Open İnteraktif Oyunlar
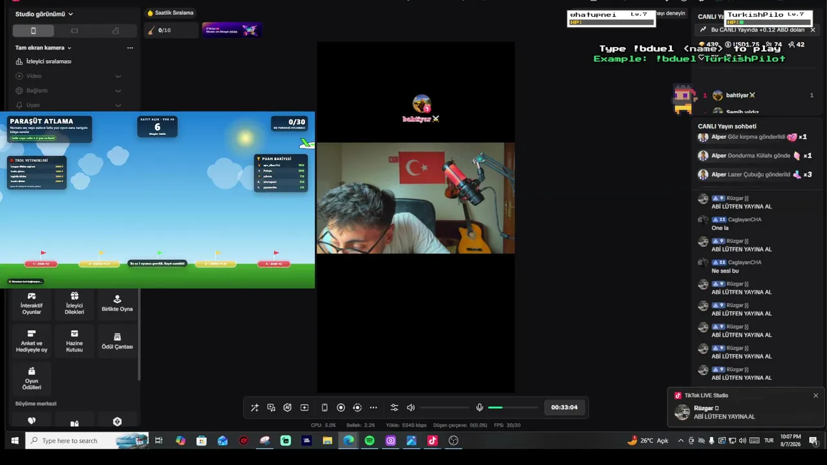 [x=32, y=304]
